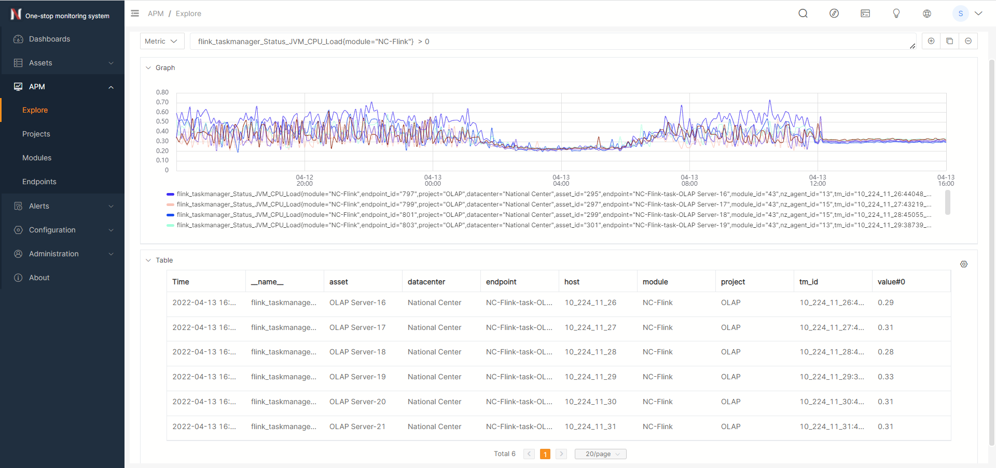Open the console panel icon
The width and height of the screenshot is (996, 468).
(865, 13)
